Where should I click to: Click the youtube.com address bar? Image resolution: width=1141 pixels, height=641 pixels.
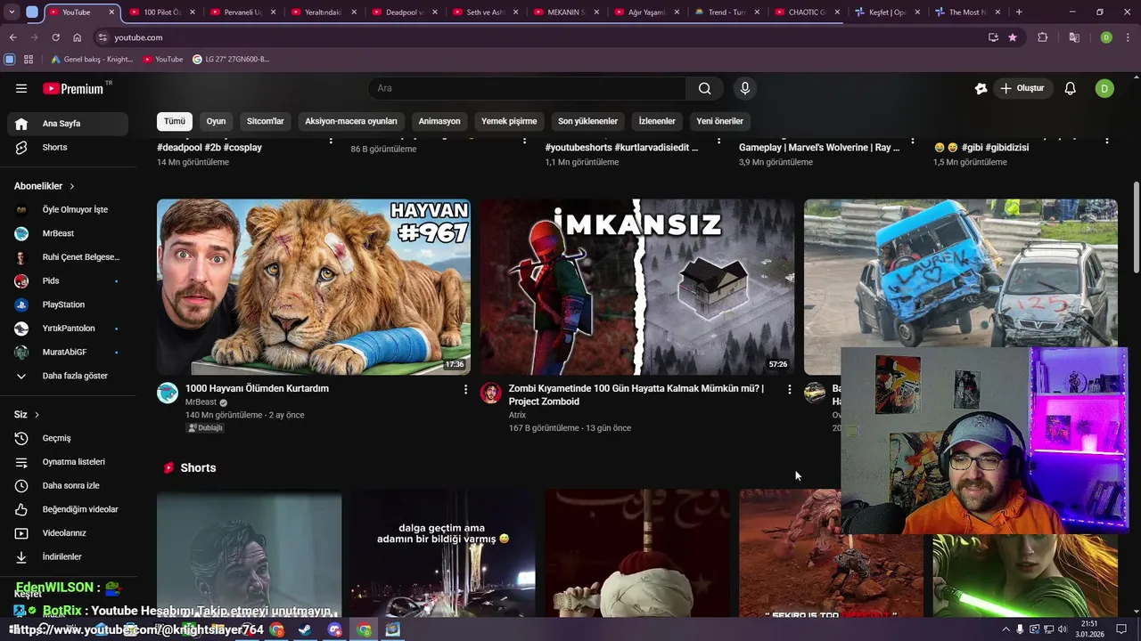544,37
